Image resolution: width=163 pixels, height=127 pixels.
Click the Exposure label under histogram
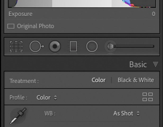pyautogui.click(x=20, y=14)
